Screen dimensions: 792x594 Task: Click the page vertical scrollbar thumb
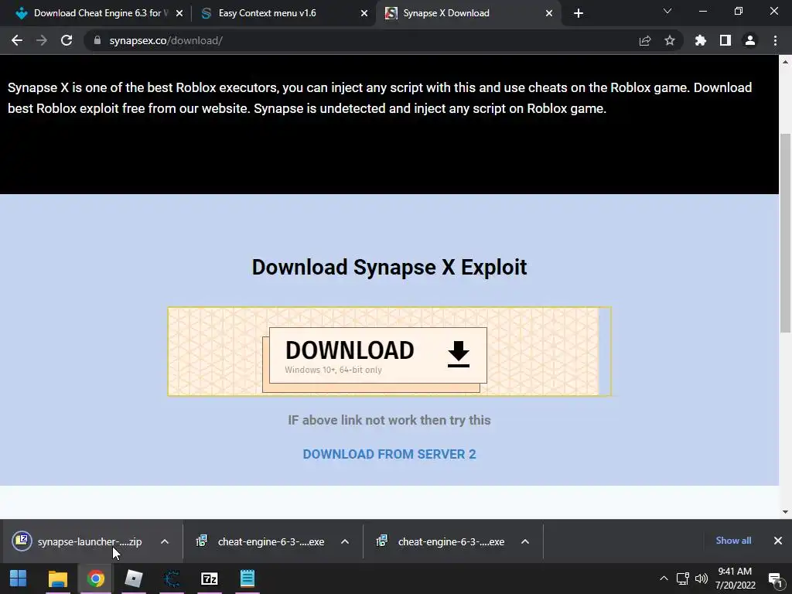click(785, 232)
